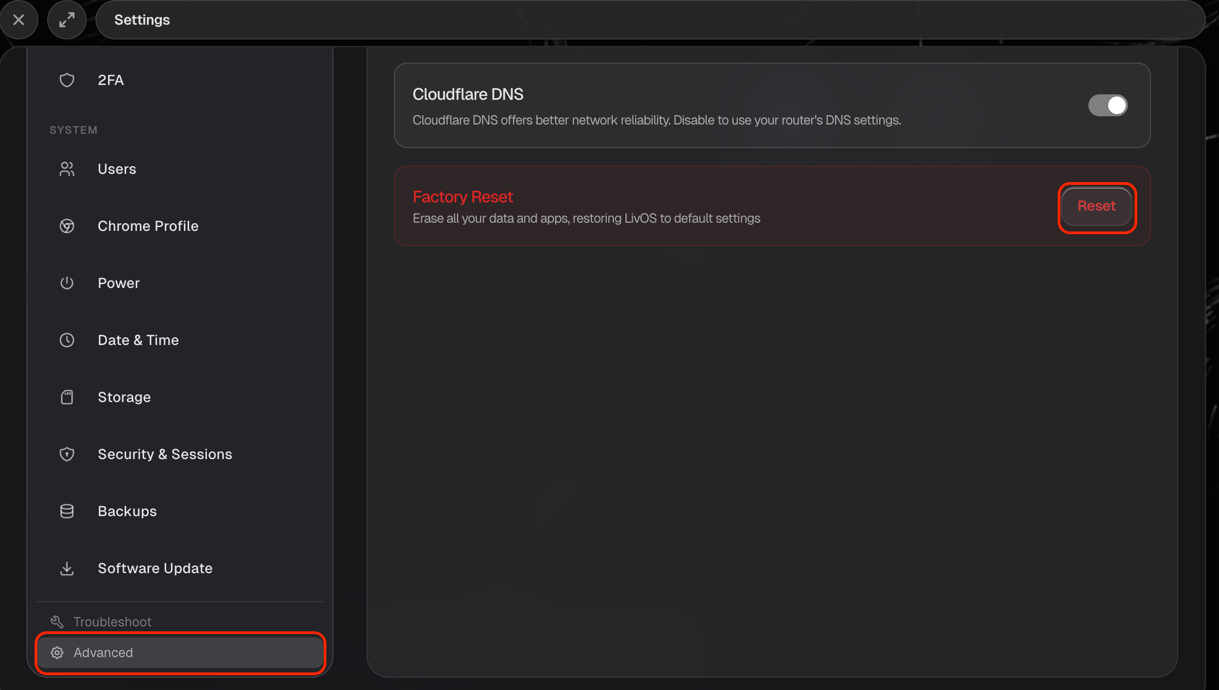Select the Advanced item in sidebar
The image size is (1219, 690).
pos(180,653)
